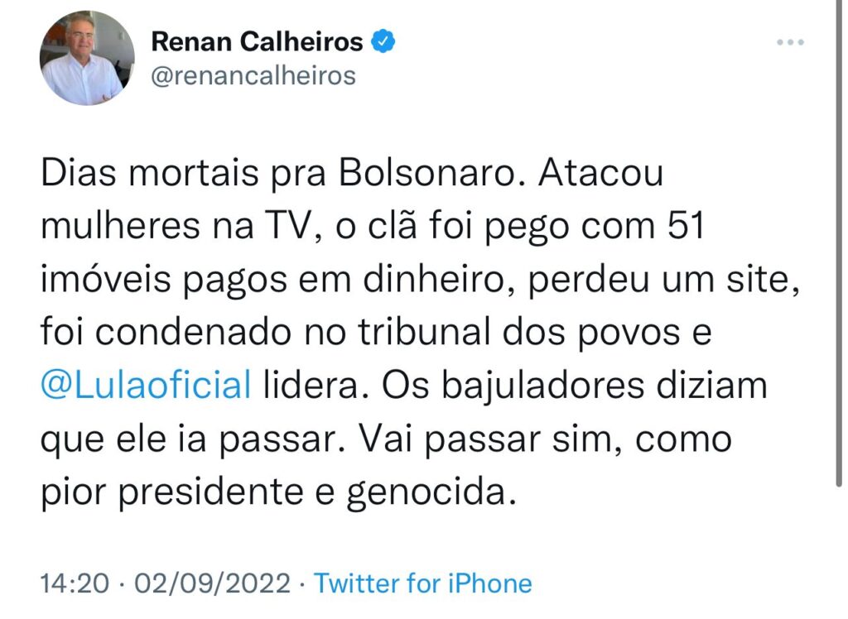Click the display name Renan Calheiros

tap(258, 41)
